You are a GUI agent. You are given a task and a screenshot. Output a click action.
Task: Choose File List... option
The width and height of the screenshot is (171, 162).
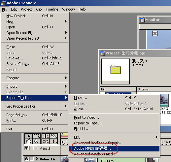tap(114, 129)
